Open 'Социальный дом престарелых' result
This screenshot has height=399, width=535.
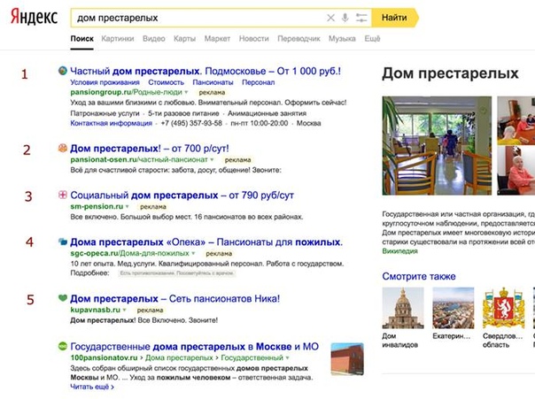pos(182,196)
